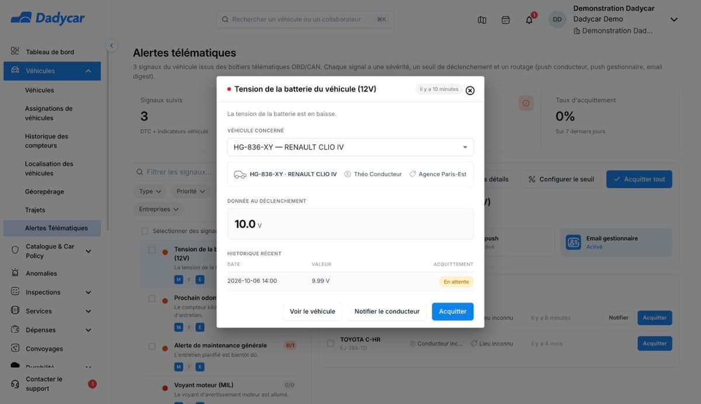Click the headset icon for support
The width and height of the screenshot is (701, 404).
point(15,384)
